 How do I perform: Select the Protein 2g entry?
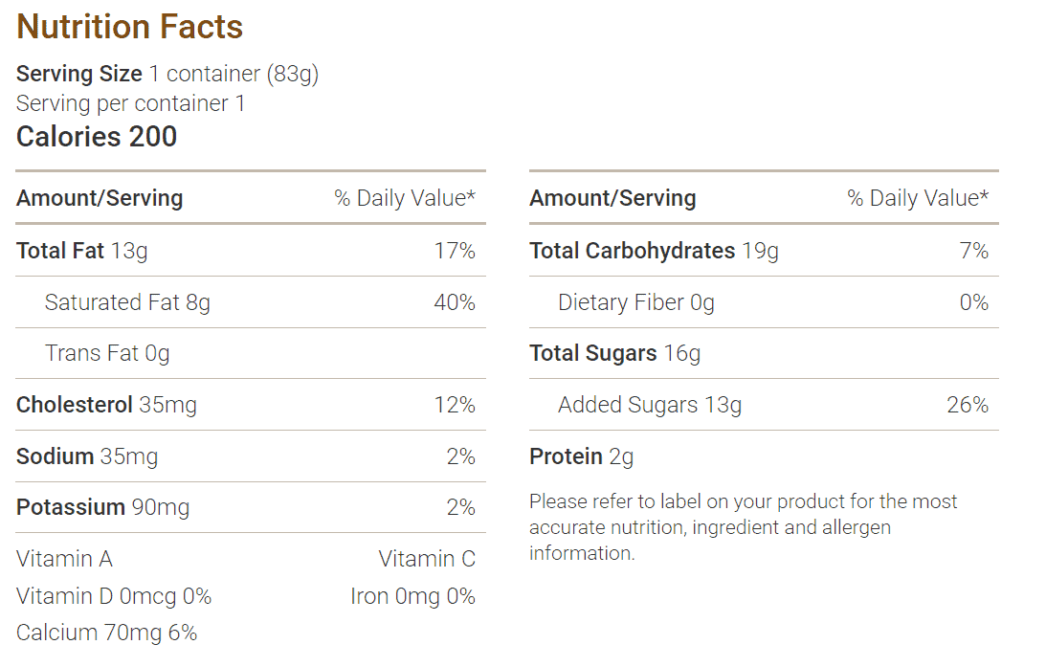coord(581,456)
